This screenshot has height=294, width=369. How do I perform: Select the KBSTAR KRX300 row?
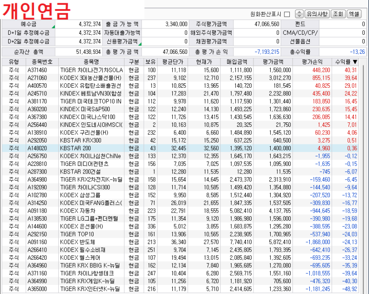180,141
